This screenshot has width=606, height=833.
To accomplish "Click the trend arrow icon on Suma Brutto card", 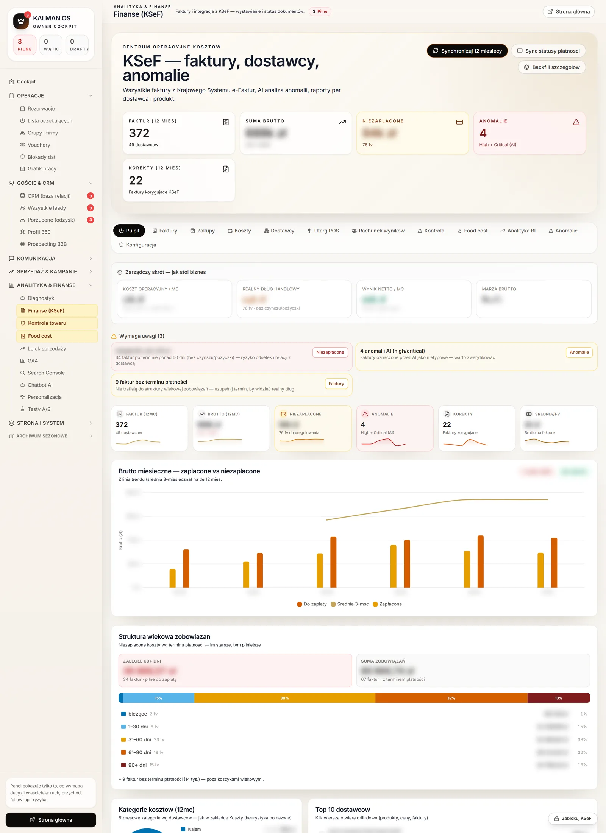I will tap(342, 122).
